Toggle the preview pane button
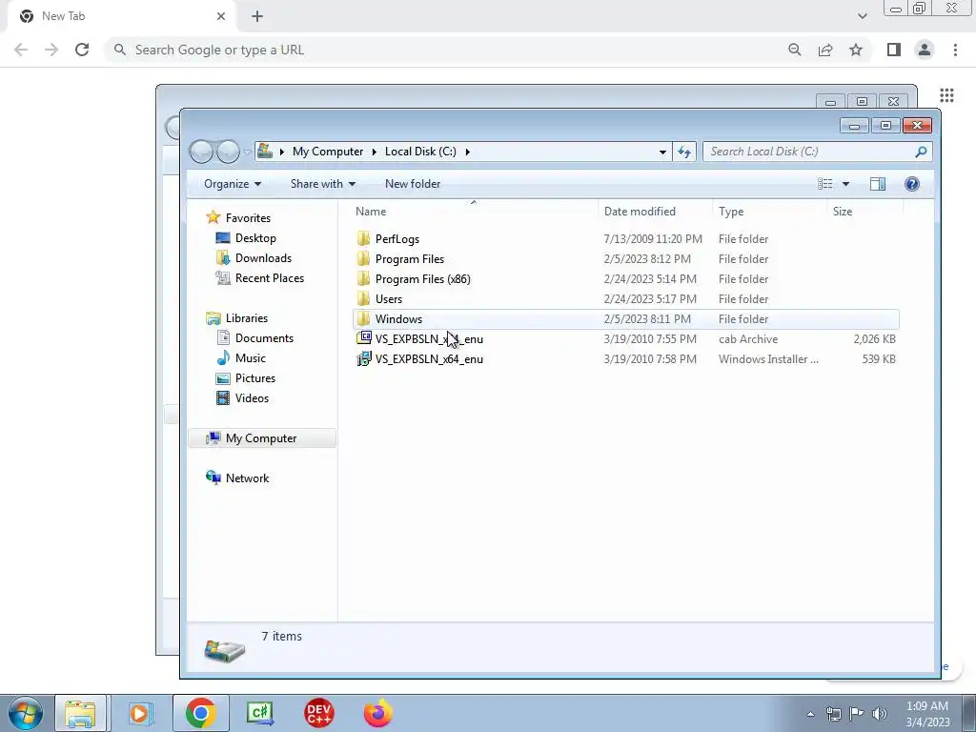976x732 pixels. (878, 184)
